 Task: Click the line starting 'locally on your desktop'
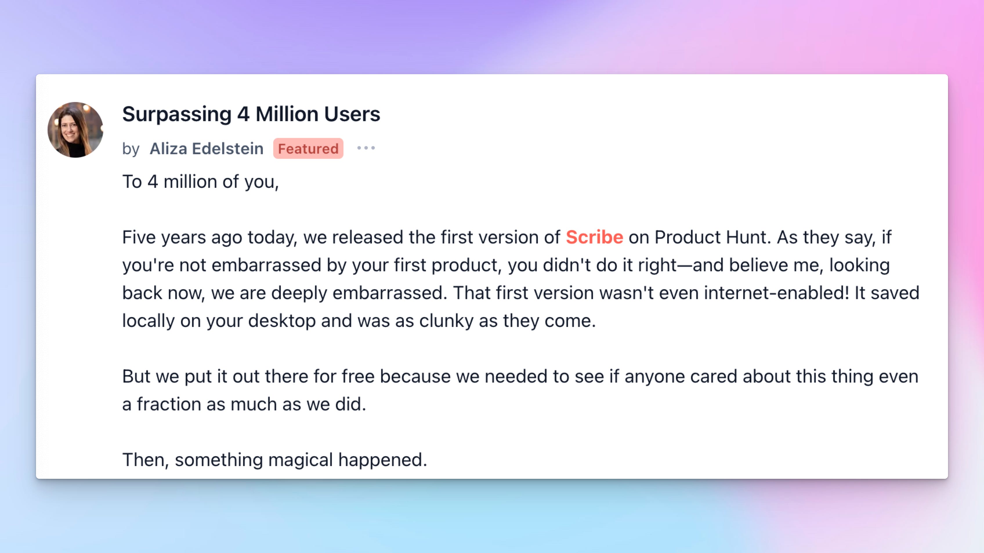pos(359,321)
